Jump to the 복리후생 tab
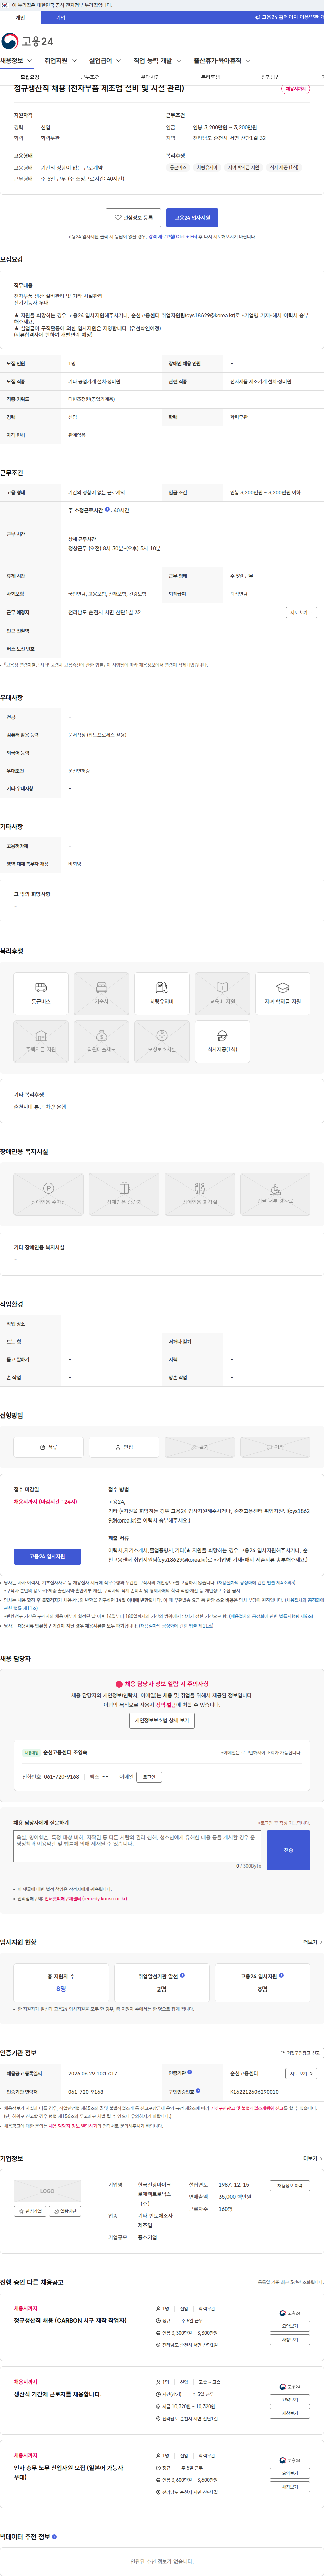 [210, 77]
